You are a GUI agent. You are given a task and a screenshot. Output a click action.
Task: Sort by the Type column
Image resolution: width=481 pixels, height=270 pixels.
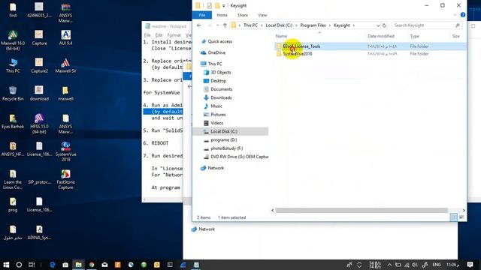[414, 36]
